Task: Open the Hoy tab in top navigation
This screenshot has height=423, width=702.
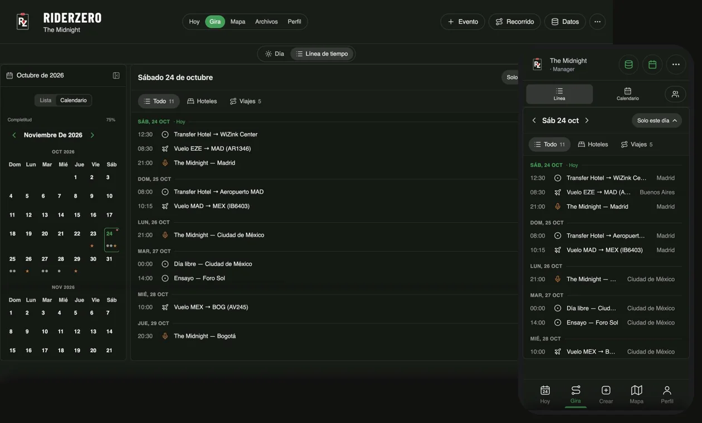Action: 194,22
